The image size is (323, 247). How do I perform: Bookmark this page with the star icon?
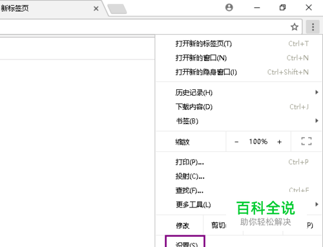coord(295,27)
